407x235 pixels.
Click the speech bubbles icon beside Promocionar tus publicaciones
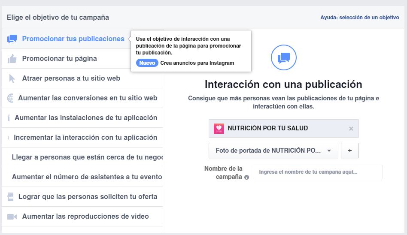click(x=12, y=39)
